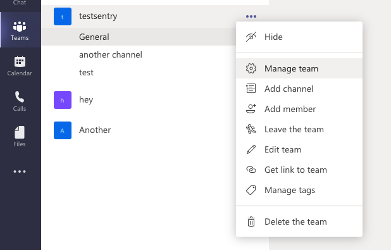Expand the Another team
Viewport: 391px width, 250px height.
click(x=95, y=130)
